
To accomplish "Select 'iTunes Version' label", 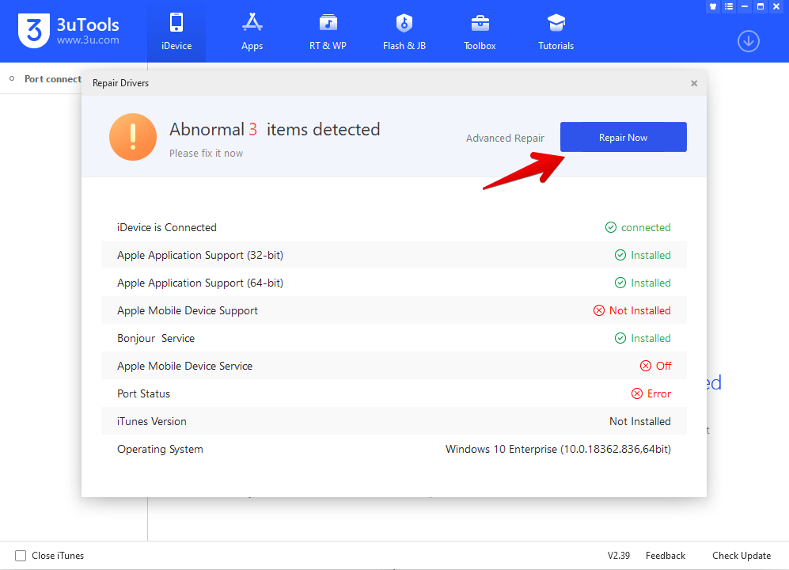I will tap(151, 421).
